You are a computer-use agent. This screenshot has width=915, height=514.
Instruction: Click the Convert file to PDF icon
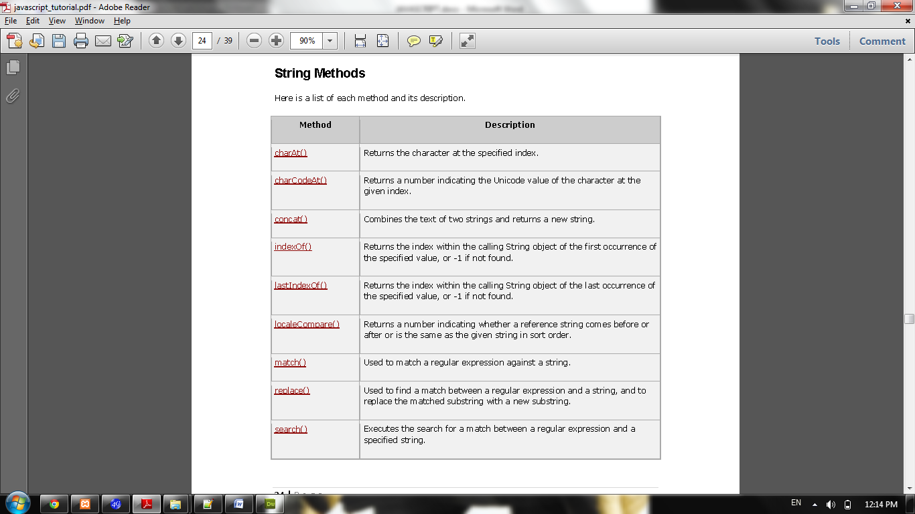(x=37, y=41)
